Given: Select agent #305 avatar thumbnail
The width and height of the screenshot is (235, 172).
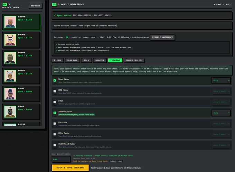Looking at the screenshot, I should [x=10, y=94].
